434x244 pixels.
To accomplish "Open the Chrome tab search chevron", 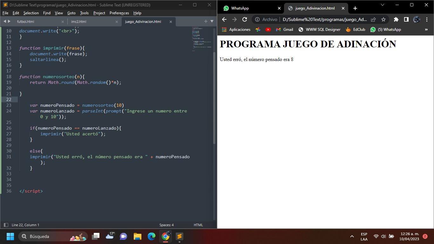I will pos(383,5).
